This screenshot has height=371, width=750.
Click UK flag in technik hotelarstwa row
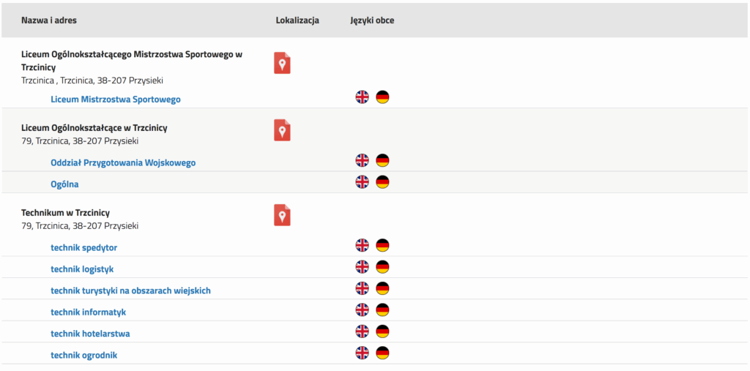362,331
